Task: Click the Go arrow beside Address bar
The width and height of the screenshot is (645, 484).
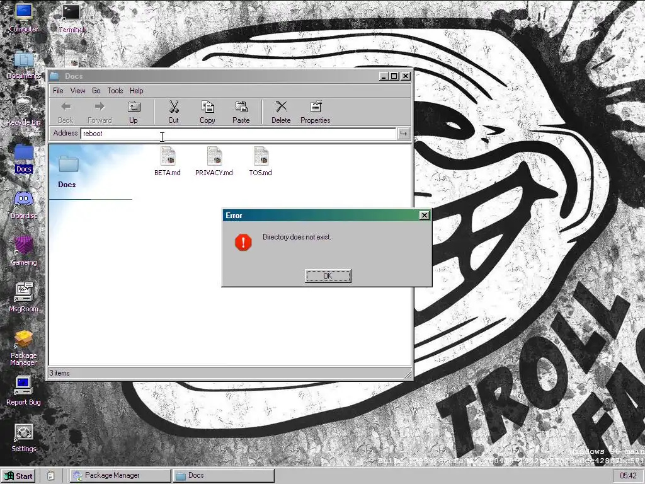Action: click(x=404, y=134)
